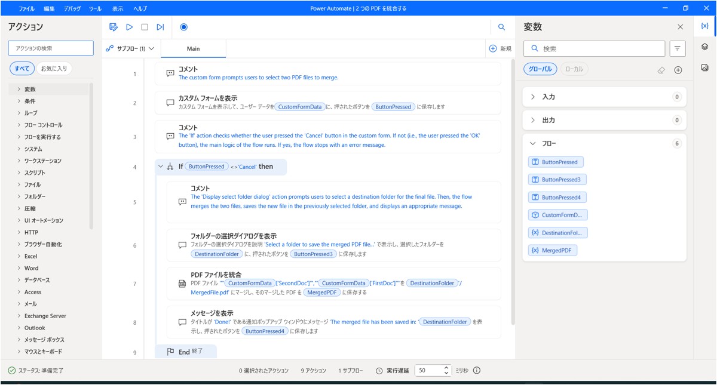The image size is (717, 385).
Task: Open flow search with the magnifier icon
Action: (501, 27)
